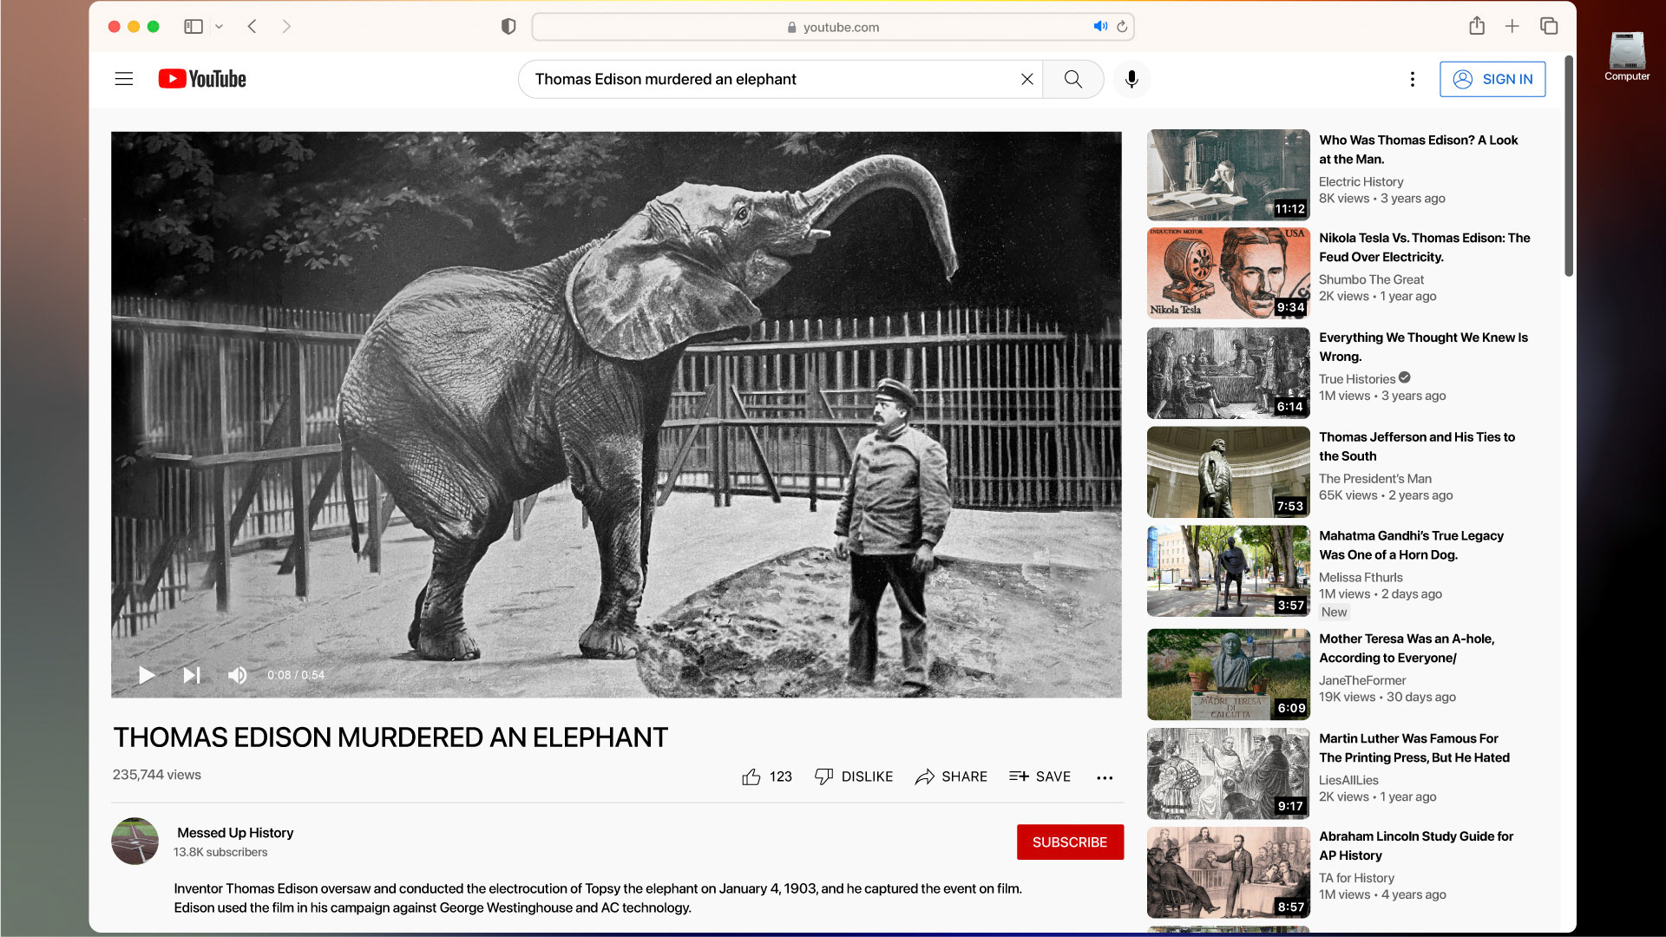This screenshot has width=1666, height=937.
Task: Dislike the video
Action: coord(854,776)
